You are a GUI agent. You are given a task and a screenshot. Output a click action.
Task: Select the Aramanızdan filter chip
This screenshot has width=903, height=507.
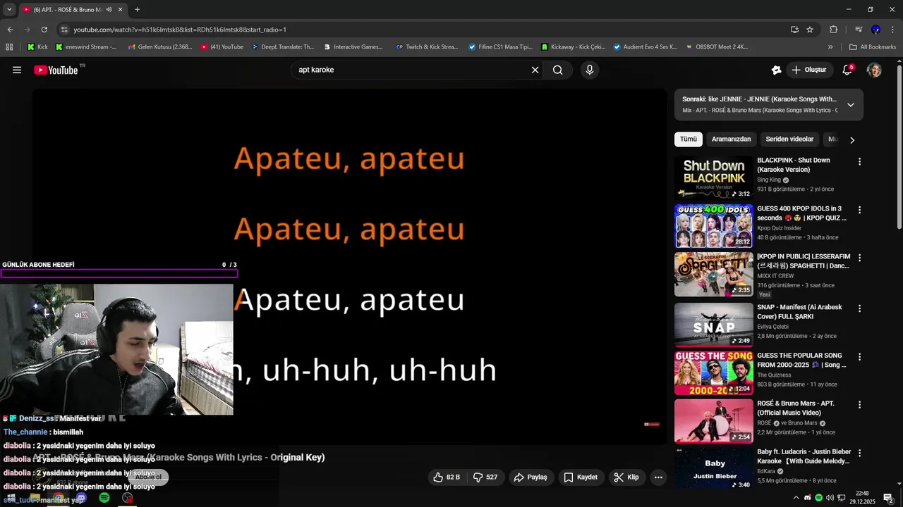point(731,139)
